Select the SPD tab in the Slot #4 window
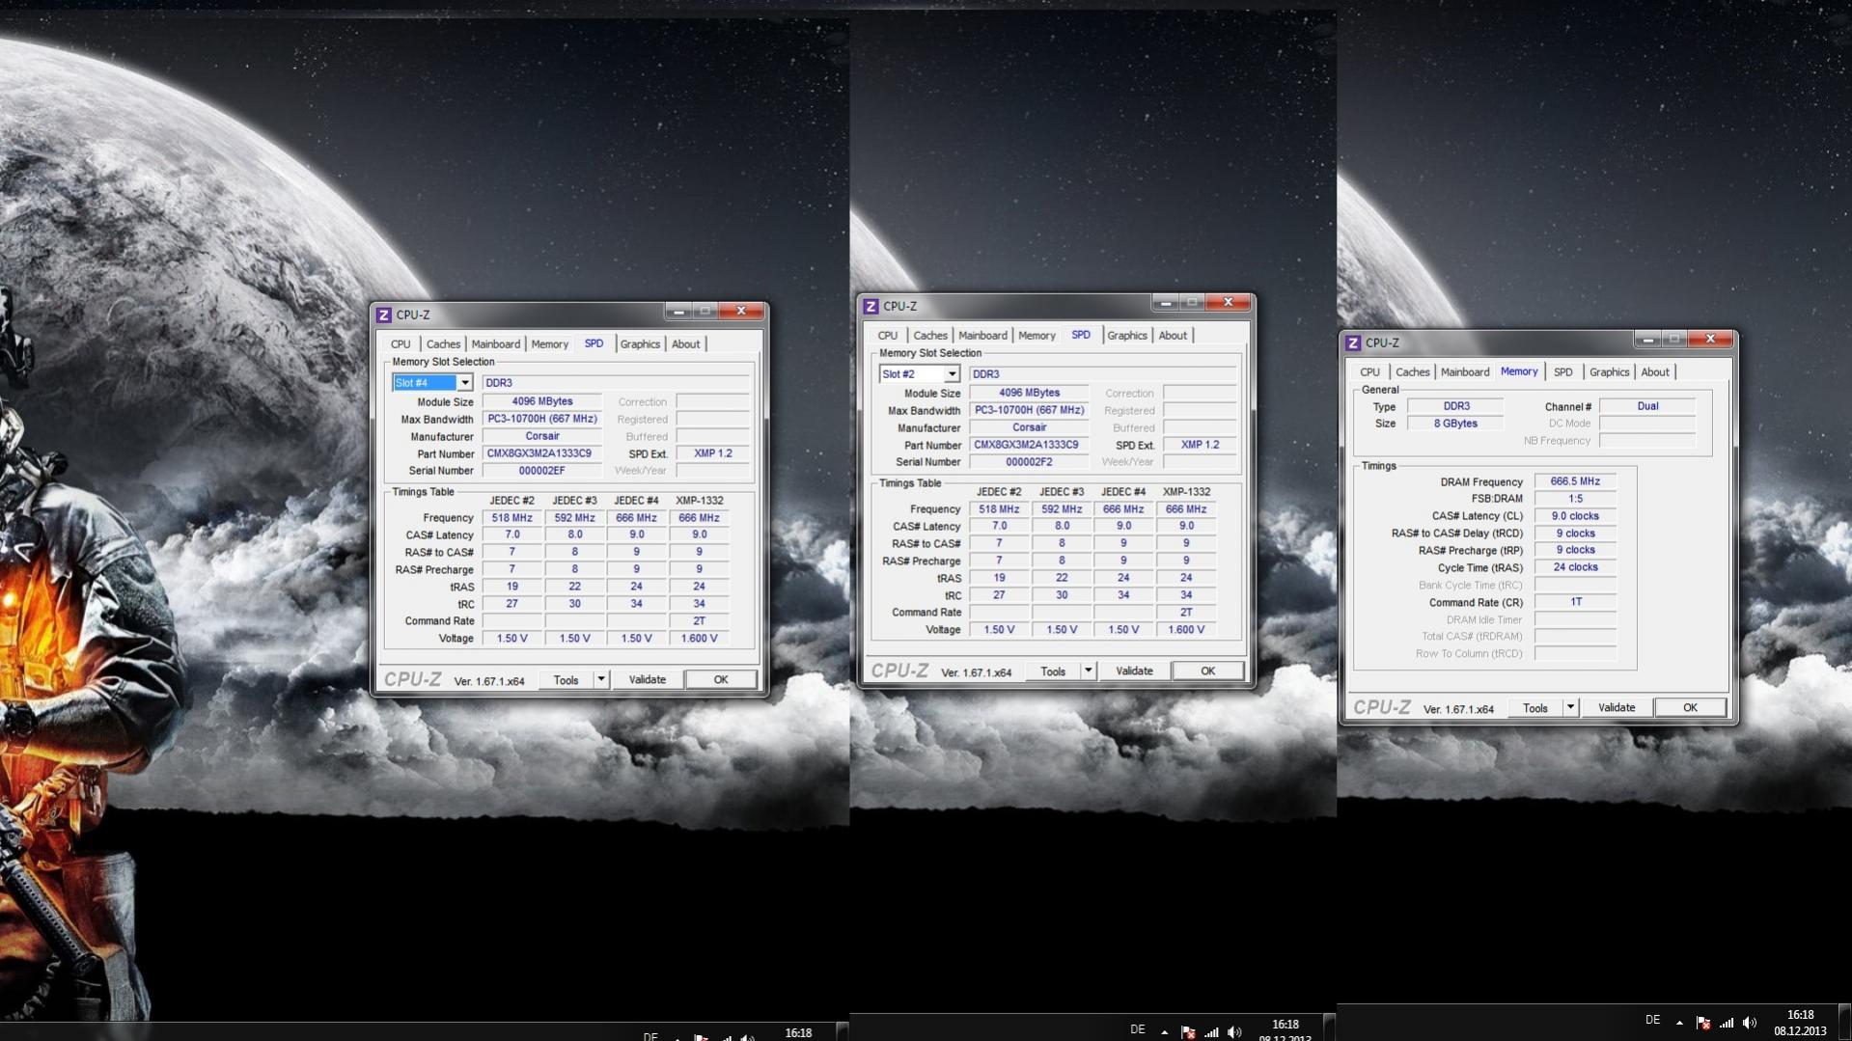Screen dimensions: 1852x1041 [x=594, y=343]
